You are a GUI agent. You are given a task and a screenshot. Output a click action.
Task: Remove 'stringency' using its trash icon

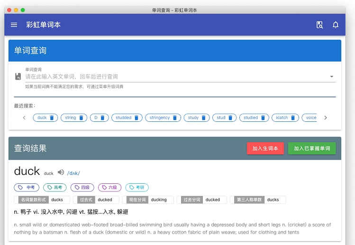(175, 118)
